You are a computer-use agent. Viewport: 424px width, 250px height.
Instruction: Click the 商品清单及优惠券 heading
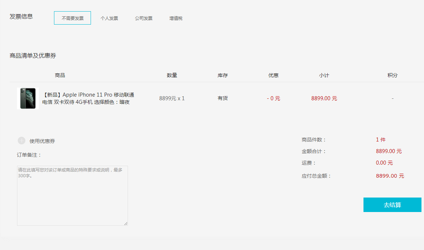click(x=33, y=56)
